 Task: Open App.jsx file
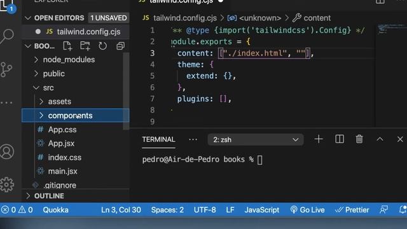click(61, 144)
